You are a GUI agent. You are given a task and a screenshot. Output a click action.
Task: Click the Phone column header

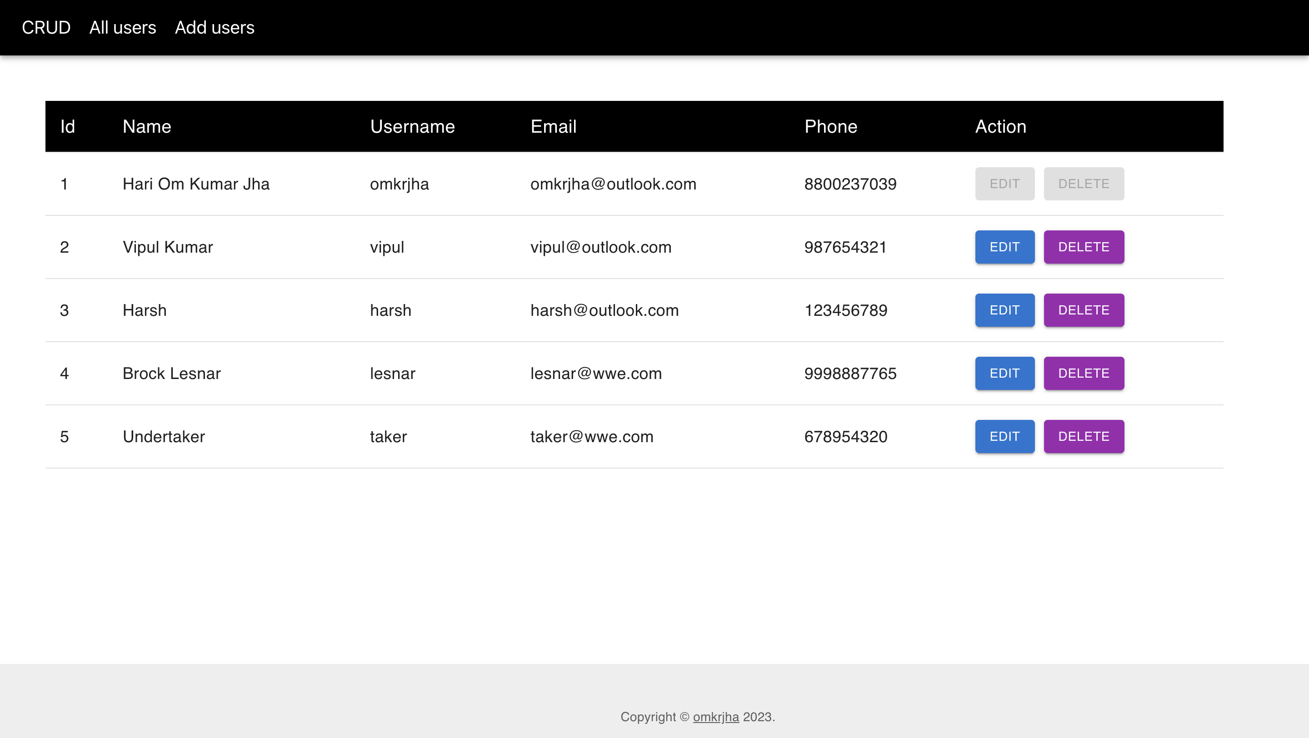[x=831, y=126]
